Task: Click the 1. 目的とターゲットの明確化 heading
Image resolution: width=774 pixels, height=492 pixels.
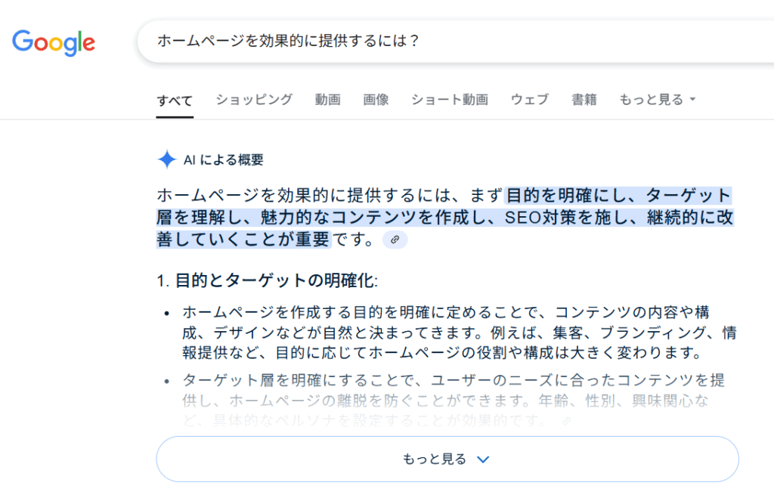Action: [x=267, y=281]
